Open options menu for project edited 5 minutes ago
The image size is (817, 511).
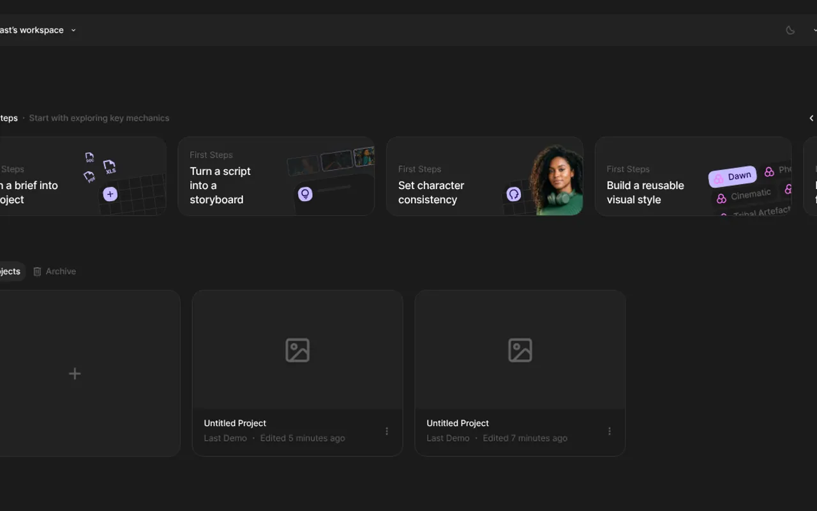(x=387, y=431)
